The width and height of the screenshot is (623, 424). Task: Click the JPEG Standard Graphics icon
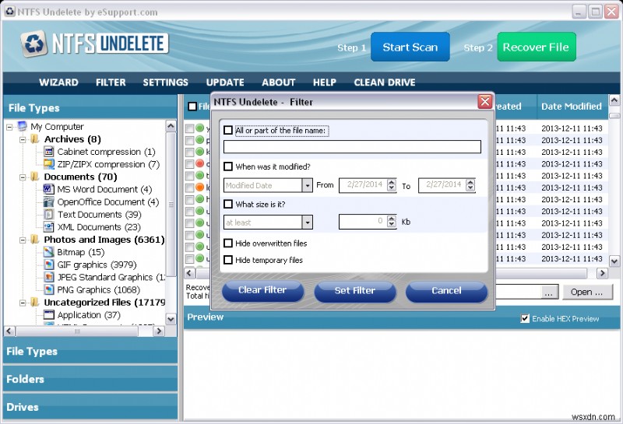click(49, 277)
